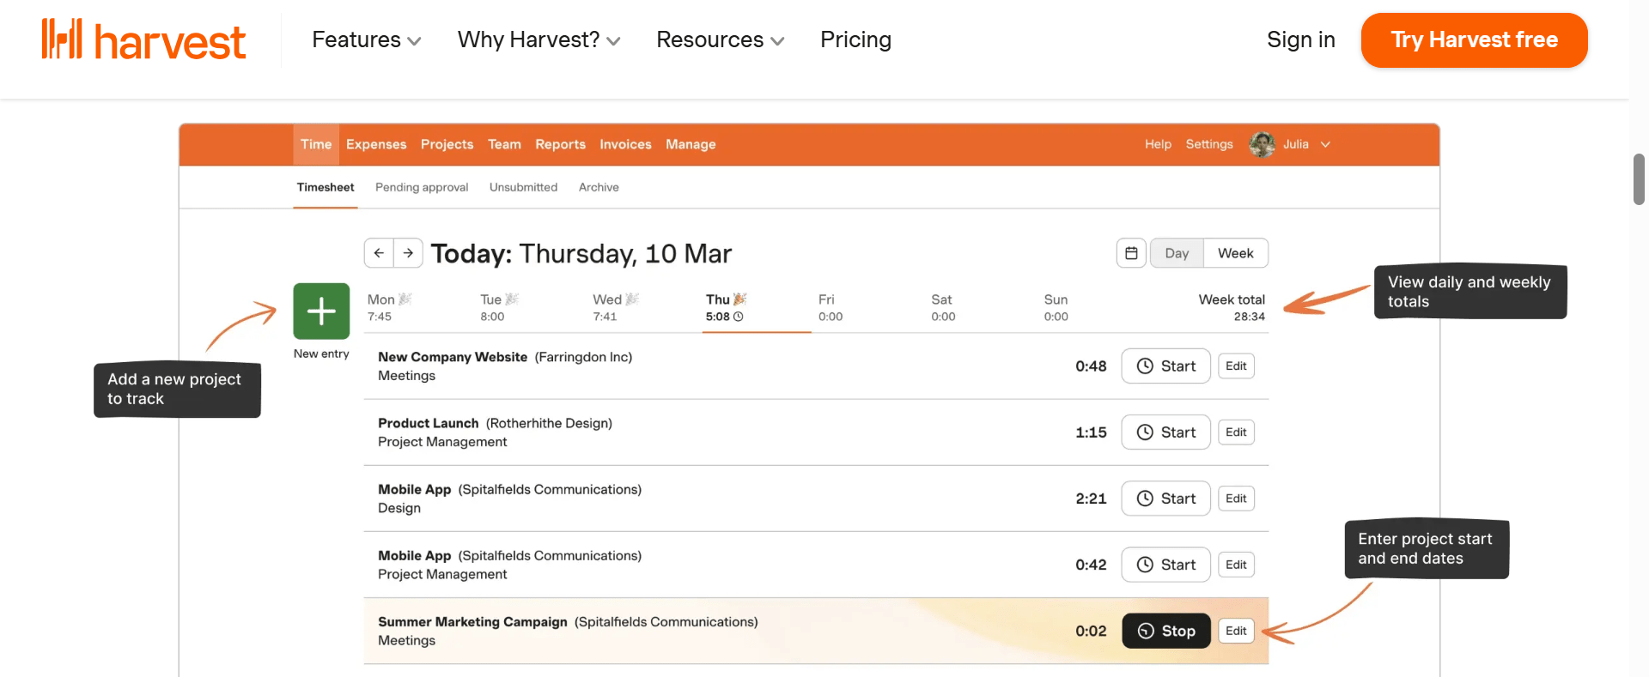Screen dimensions: 1649x677
Task: Open the Team tab
Action: (x=504, y=144)
